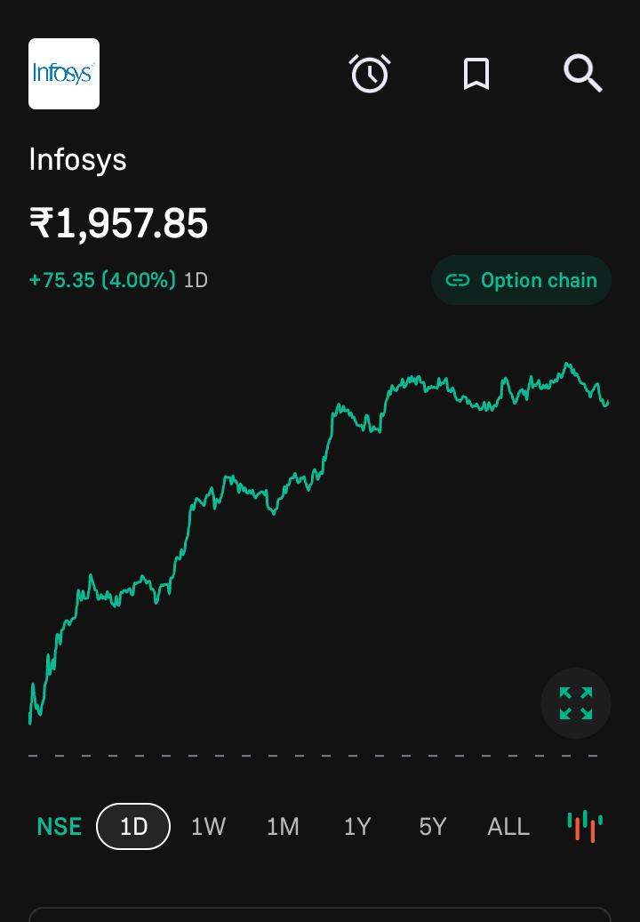This screenshot has width=640, height=922.
Task: Set a price alert via alarm clock icon
Action: click(x=370, y=74)
